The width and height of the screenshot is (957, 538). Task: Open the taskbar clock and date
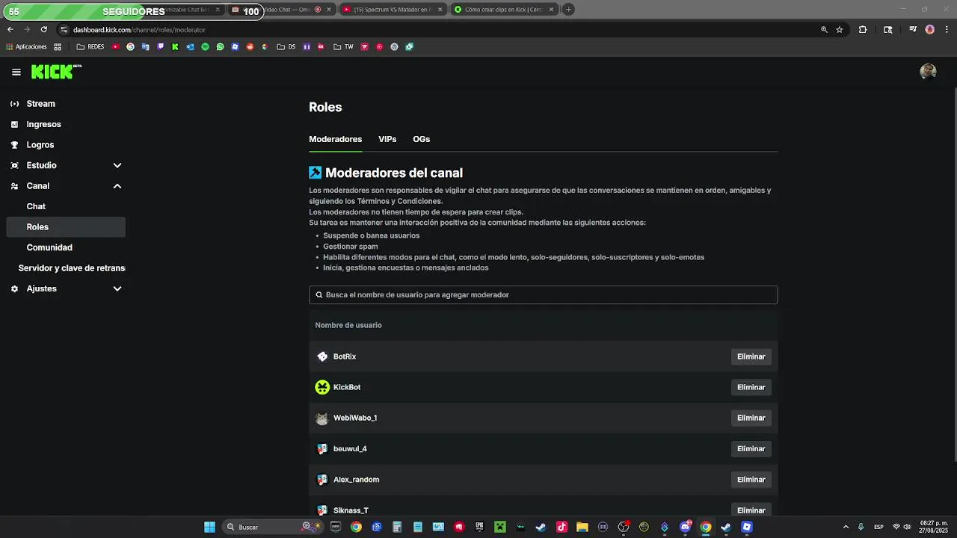click(x=934, y=527)
